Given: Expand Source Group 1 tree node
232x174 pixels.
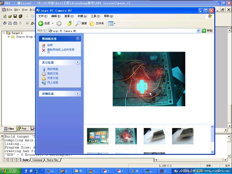Looking at the screenshot, I should [9, 37].
